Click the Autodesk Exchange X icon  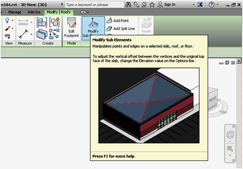click(x=200, y=5)
